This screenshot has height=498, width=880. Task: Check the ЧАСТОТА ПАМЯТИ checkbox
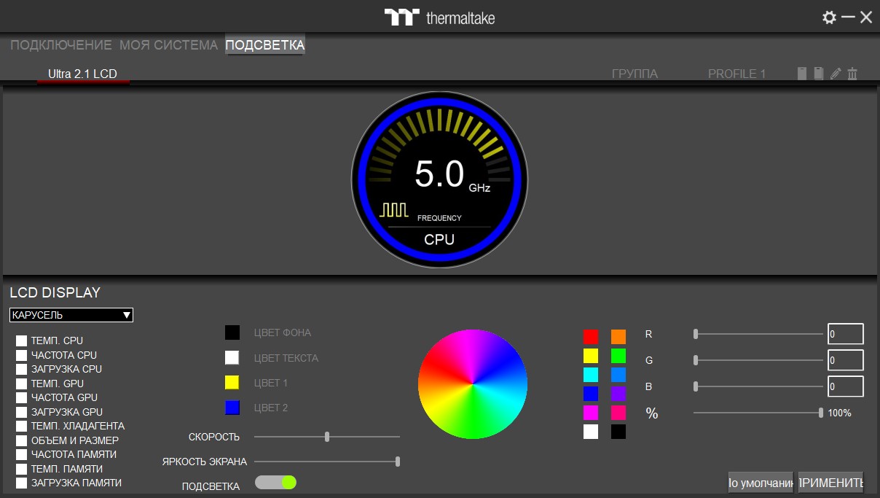click(x=22, y=455)
